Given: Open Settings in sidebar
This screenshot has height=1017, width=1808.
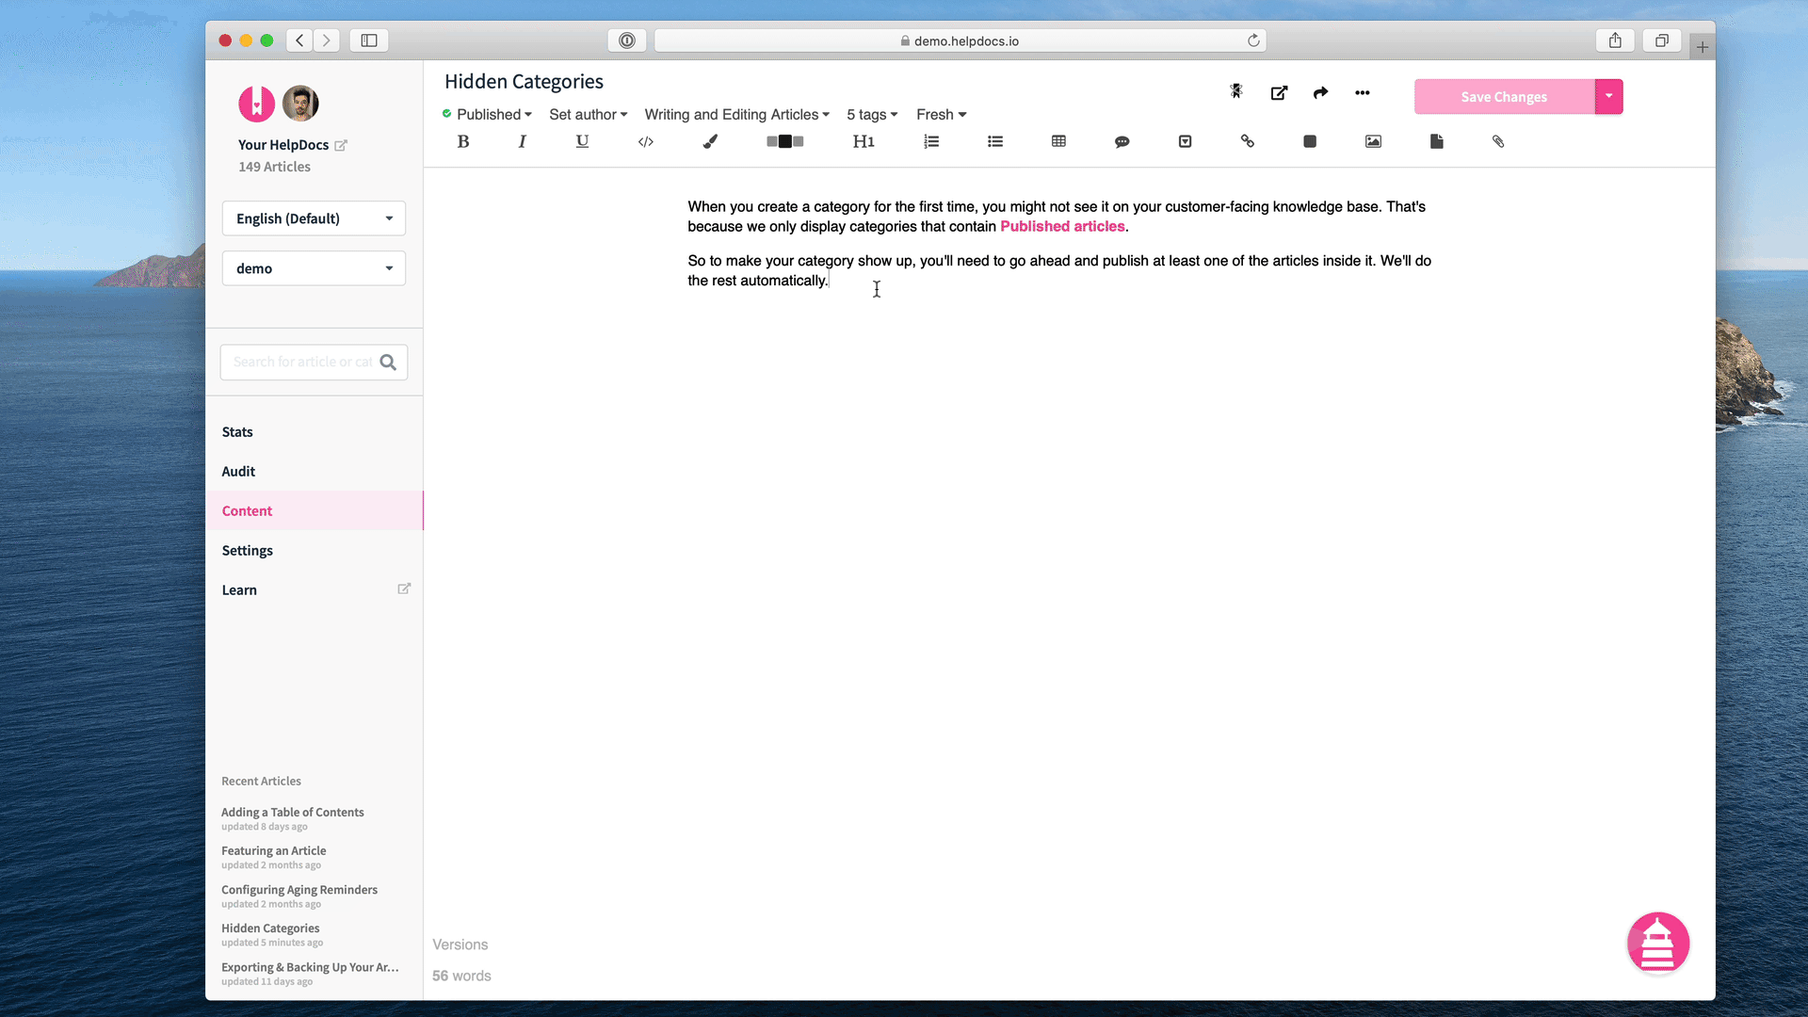Looking at the screenshot, I should (x=248, y=551).
